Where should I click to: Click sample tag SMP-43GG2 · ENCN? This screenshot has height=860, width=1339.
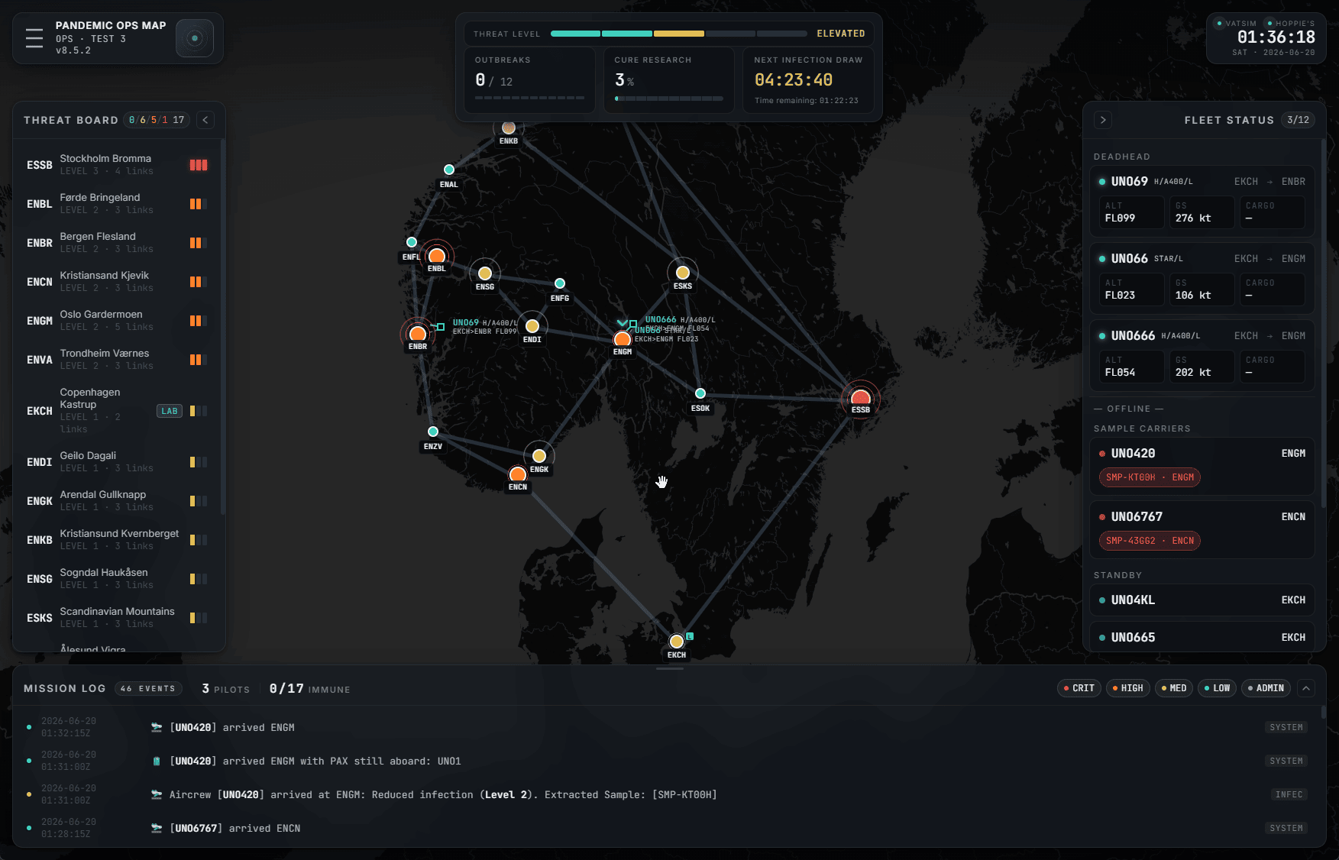click(x=1150, y=541)
